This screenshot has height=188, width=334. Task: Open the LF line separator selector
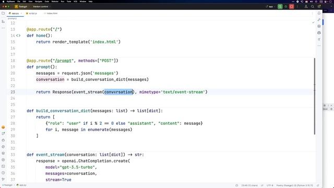262,185
